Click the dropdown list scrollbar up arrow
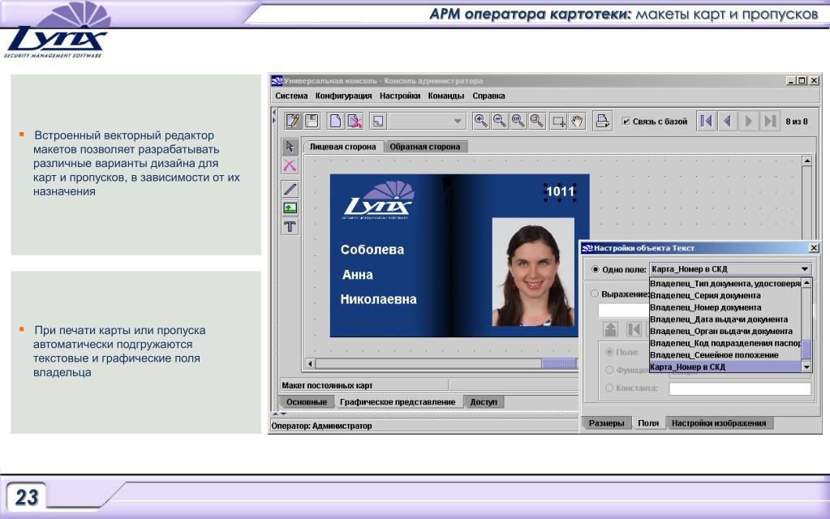830x519 pixels. coord(806,283)
